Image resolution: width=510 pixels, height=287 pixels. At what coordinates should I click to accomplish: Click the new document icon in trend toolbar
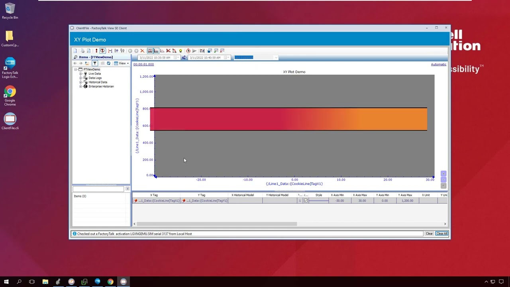click(75, 51)
